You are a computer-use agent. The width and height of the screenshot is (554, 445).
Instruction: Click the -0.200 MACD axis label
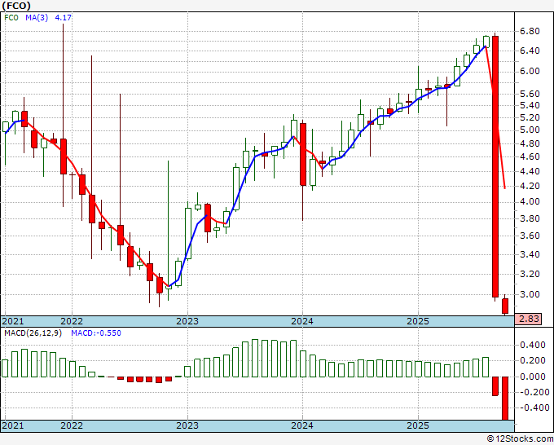[x=533, y=392]
